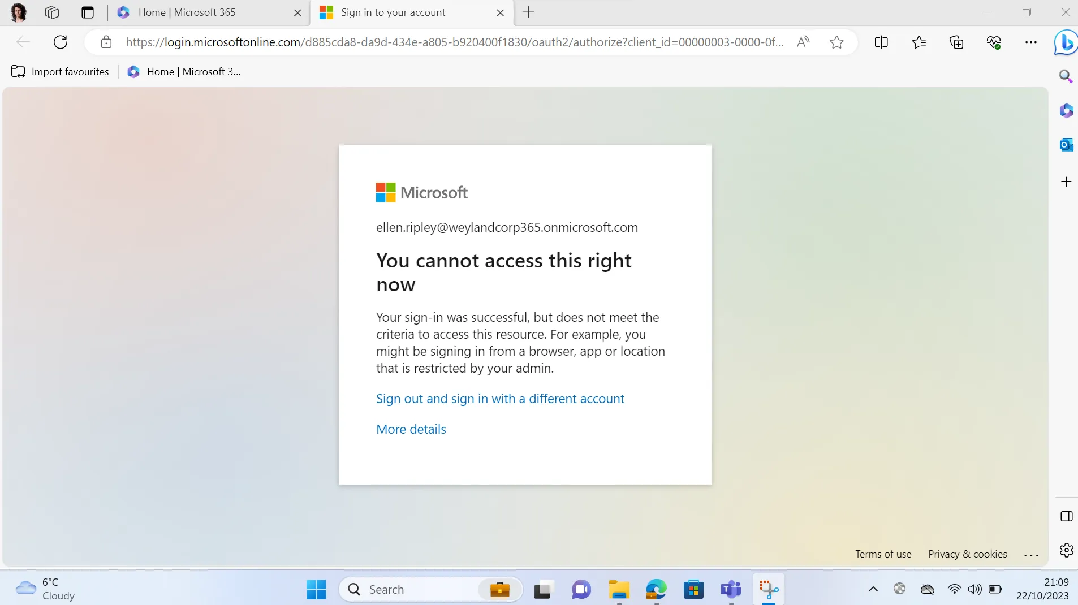Screen dimensions: 1078x605
Task: Launch the Chat app from taskbar
Action: 581,589
